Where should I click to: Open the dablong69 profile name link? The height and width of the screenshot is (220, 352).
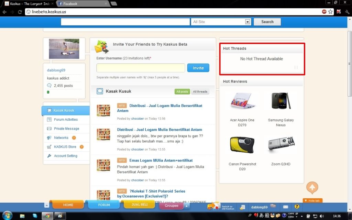tap(56, 70)
